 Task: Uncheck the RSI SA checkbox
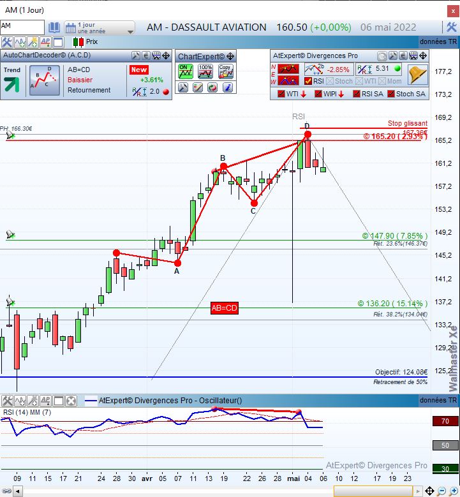coord(357,94)
